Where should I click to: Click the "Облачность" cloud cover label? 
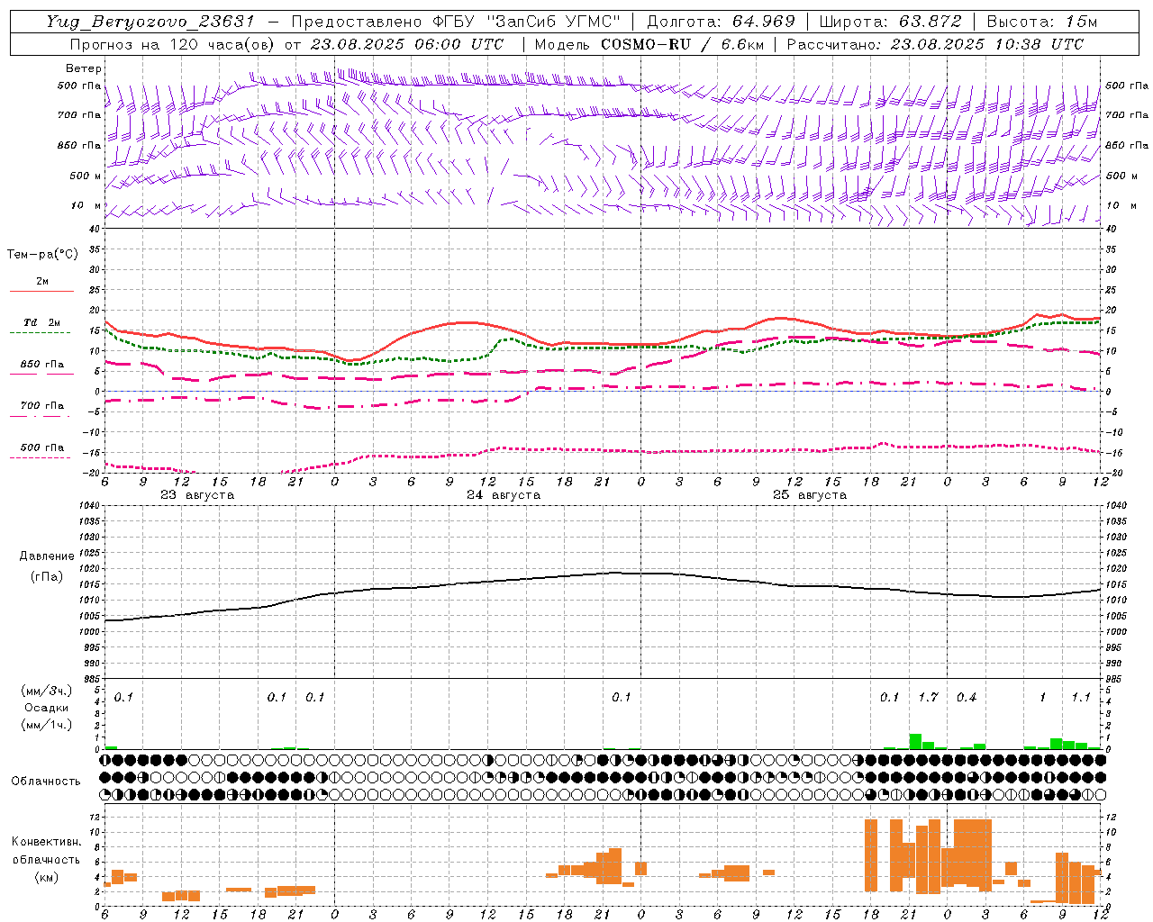click(46, 781)
